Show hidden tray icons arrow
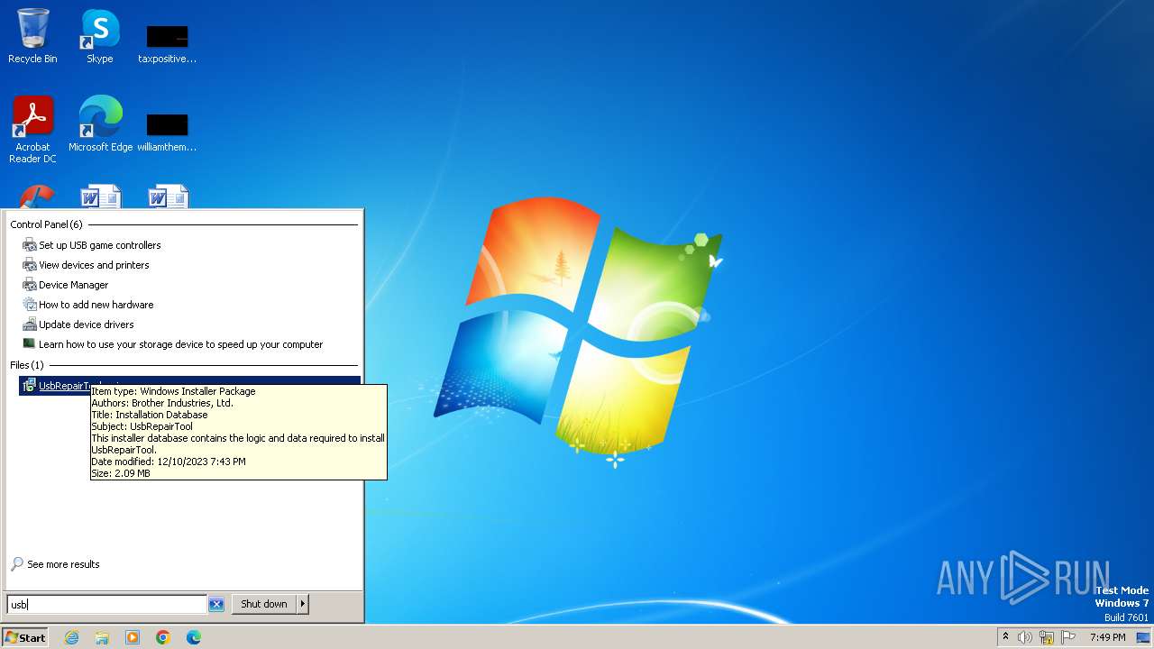This screenshot has height=649, width=1154. pos(1005,637)
